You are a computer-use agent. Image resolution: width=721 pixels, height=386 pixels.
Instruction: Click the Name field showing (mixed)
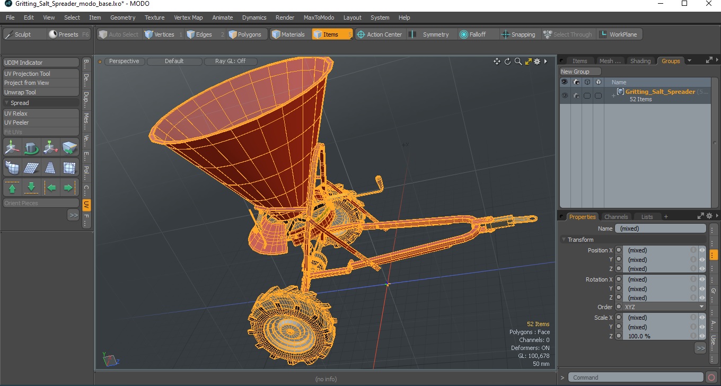(x=661, y=229)
